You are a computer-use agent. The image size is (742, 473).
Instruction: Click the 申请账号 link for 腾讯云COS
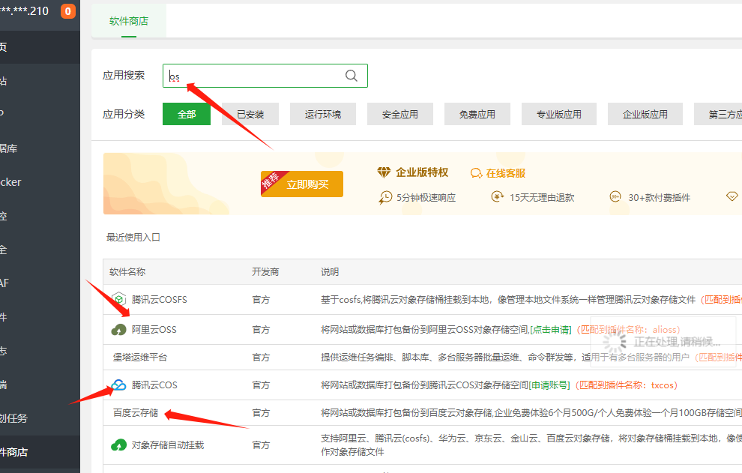pos(549,385)
